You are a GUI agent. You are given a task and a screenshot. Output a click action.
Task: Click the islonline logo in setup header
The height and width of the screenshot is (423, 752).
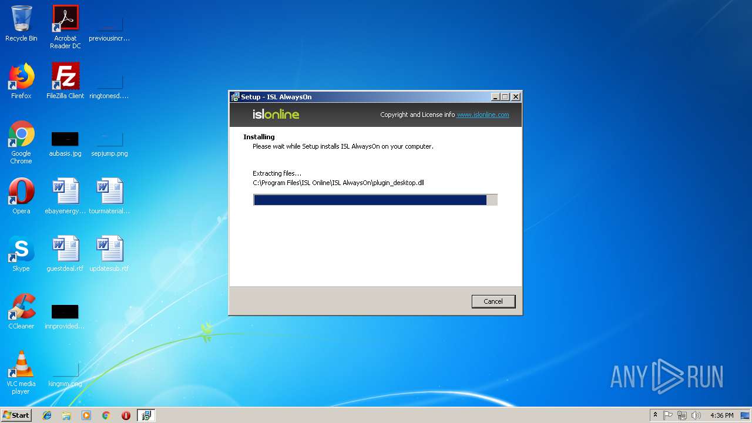276,115
